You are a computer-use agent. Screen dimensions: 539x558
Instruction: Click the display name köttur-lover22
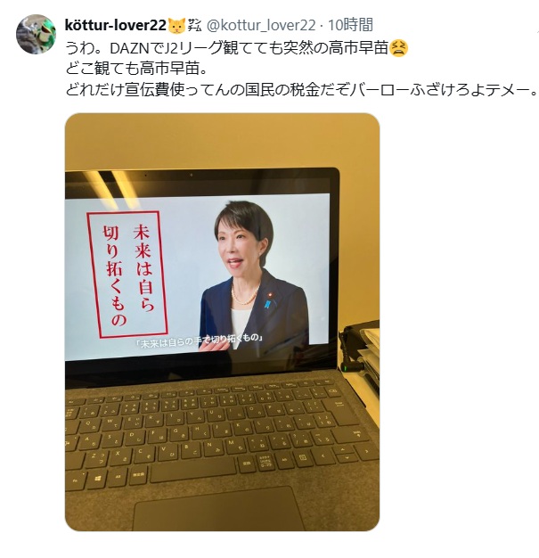click(116, 25)
